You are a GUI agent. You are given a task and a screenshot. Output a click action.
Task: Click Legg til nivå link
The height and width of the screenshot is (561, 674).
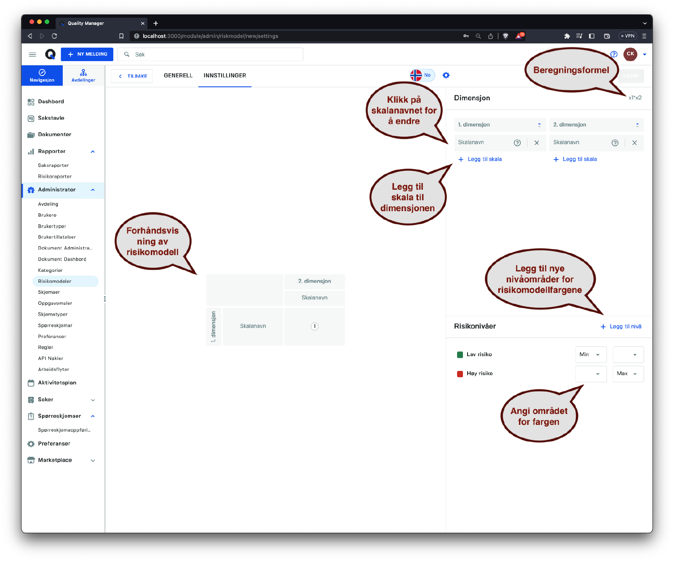click(621, 327)
